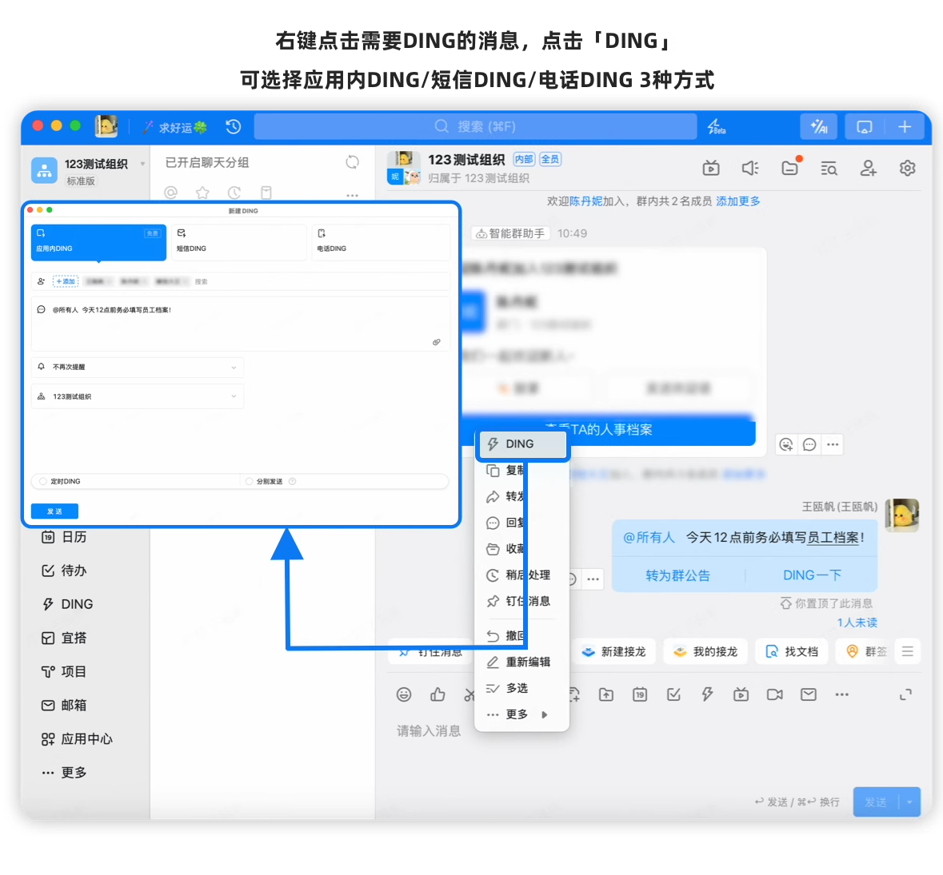Click search chat records icon in header
This screenshot has height=875, width=943.
(x=829, y=169)
